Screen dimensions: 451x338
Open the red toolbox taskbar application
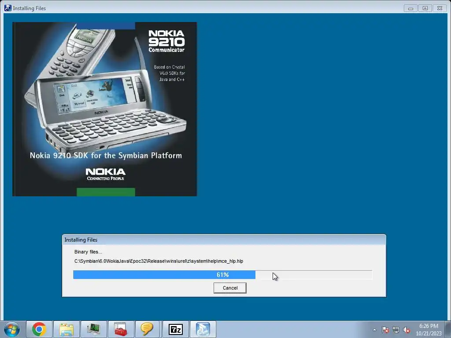tap(121, 329)
